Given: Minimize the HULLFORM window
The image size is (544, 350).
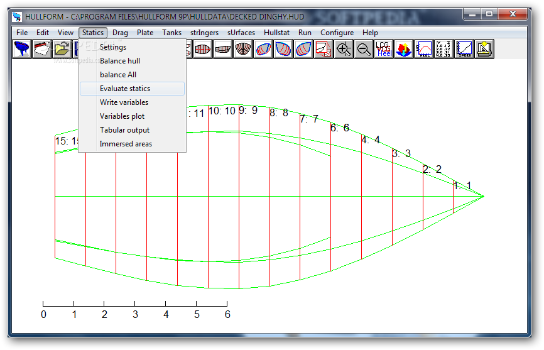Looking at the screenshot, I should (472, 14).
